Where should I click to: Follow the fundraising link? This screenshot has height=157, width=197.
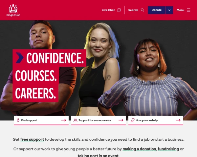[x=168, y=149]
